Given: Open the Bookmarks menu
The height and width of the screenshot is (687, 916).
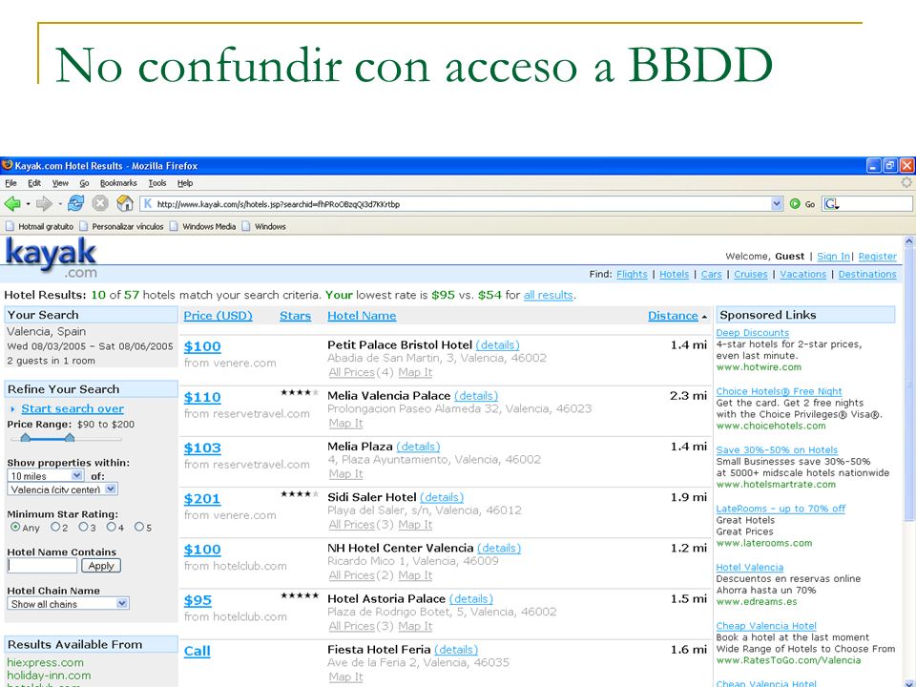Looking at the screenshot, I should [118, 183].
